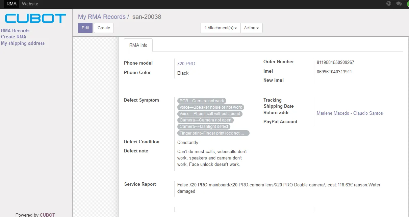The width and height of the screenshot is (409, 217).
Task: Click the phone color value Black
Action: [x=183, y=73]
